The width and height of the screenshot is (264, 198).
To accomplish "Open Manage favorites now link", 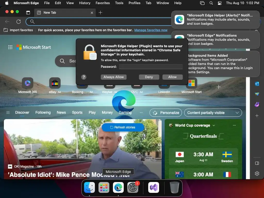I will (151, 30).
